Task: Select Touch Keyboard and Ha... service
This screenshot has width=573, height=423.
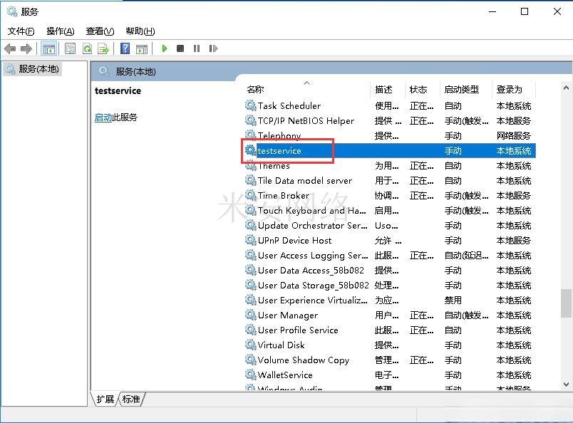Action: click(390, 211)
